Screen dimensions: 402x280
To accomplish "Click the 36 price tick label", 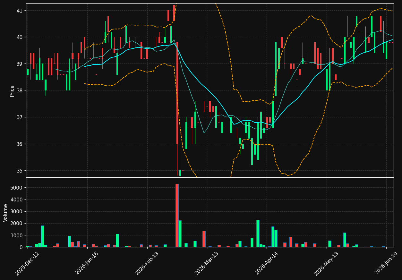I will pyautogui.click(x=20, y=144).
